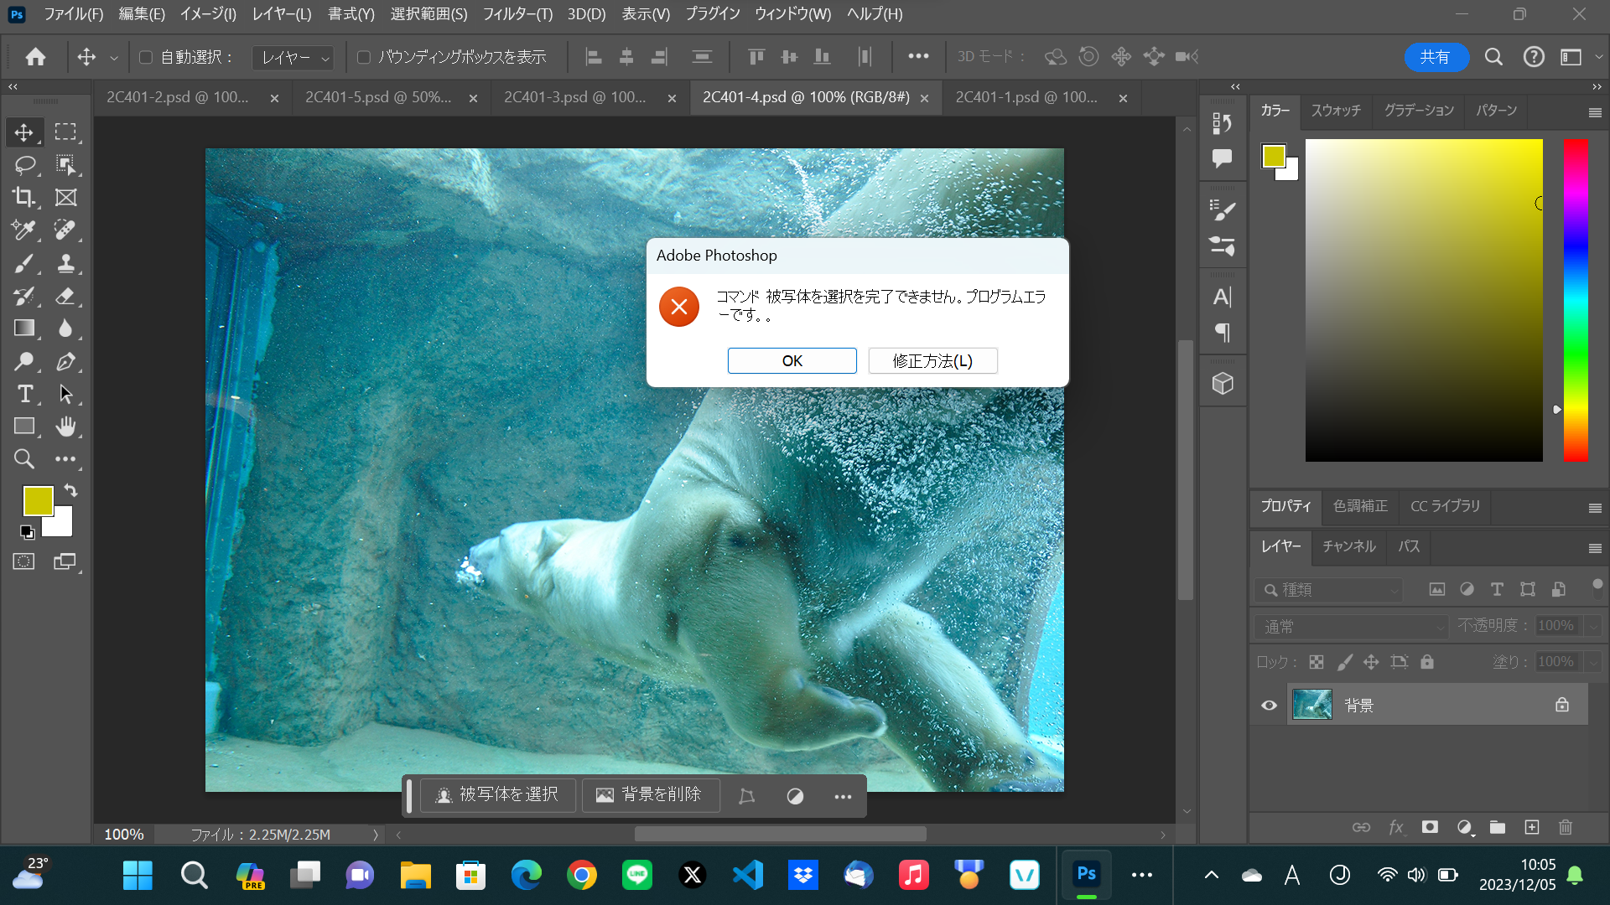Enable バウンディングボックスを表示 option

point(363,56)
